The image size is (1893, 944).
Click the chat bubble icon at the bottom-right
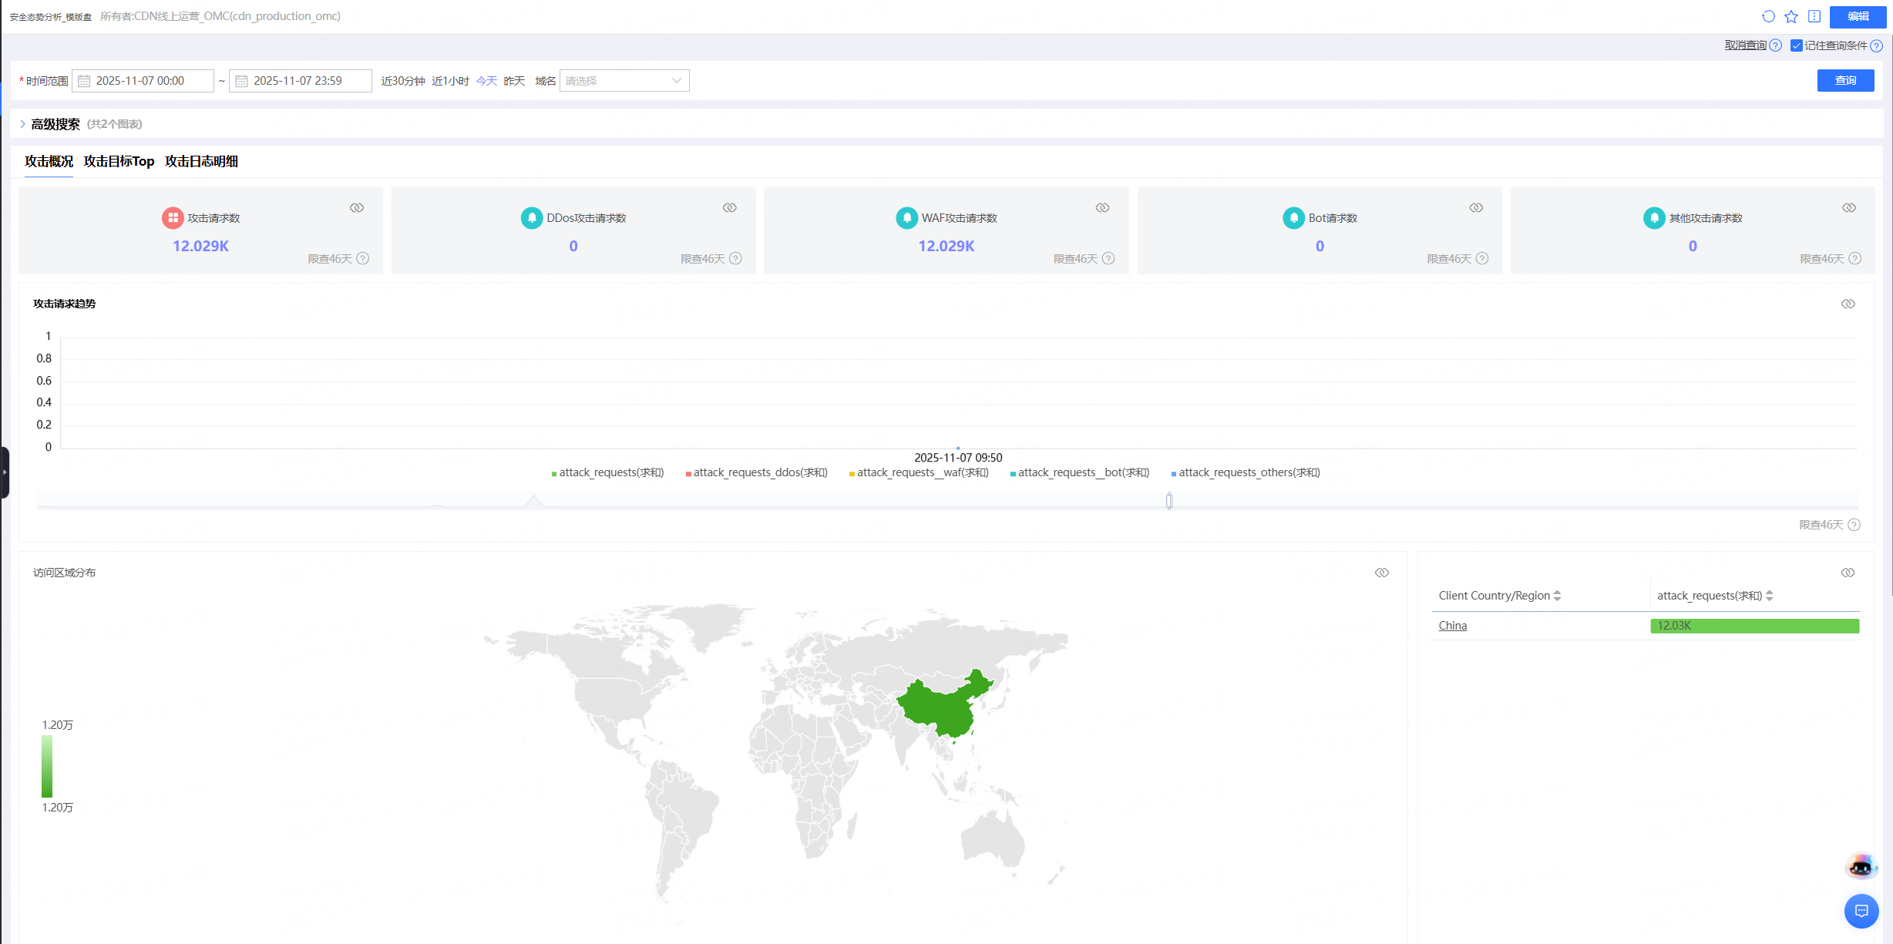pyautogui.click(x=1861, y=912)
